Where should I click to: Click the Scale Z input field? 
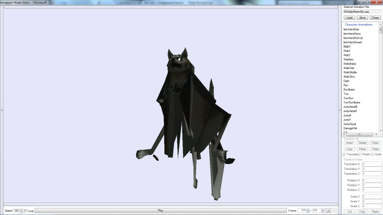(372, 206)
